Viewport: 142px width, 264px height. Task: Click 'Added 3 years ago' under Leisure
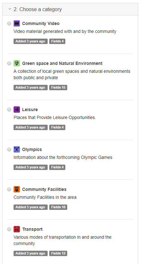click(x=31, y=128)
